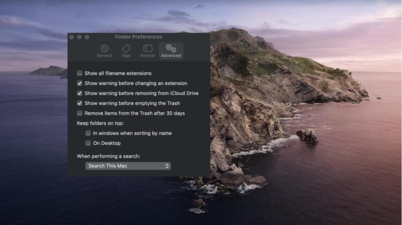Click the Sidebar panel icon

tap(147, 48)
